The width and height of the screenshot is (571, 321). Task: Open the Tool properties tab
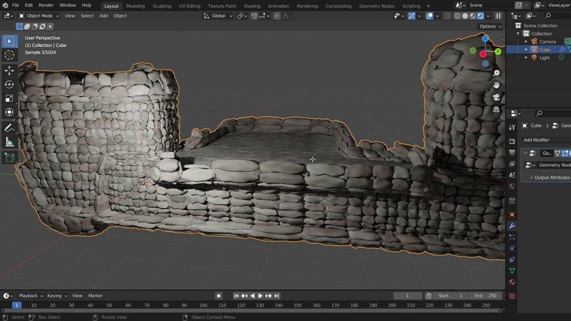512,128
